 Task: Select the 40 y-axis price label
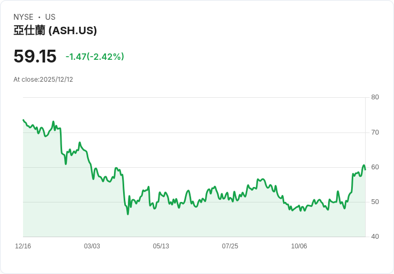(x=375, y=237)
